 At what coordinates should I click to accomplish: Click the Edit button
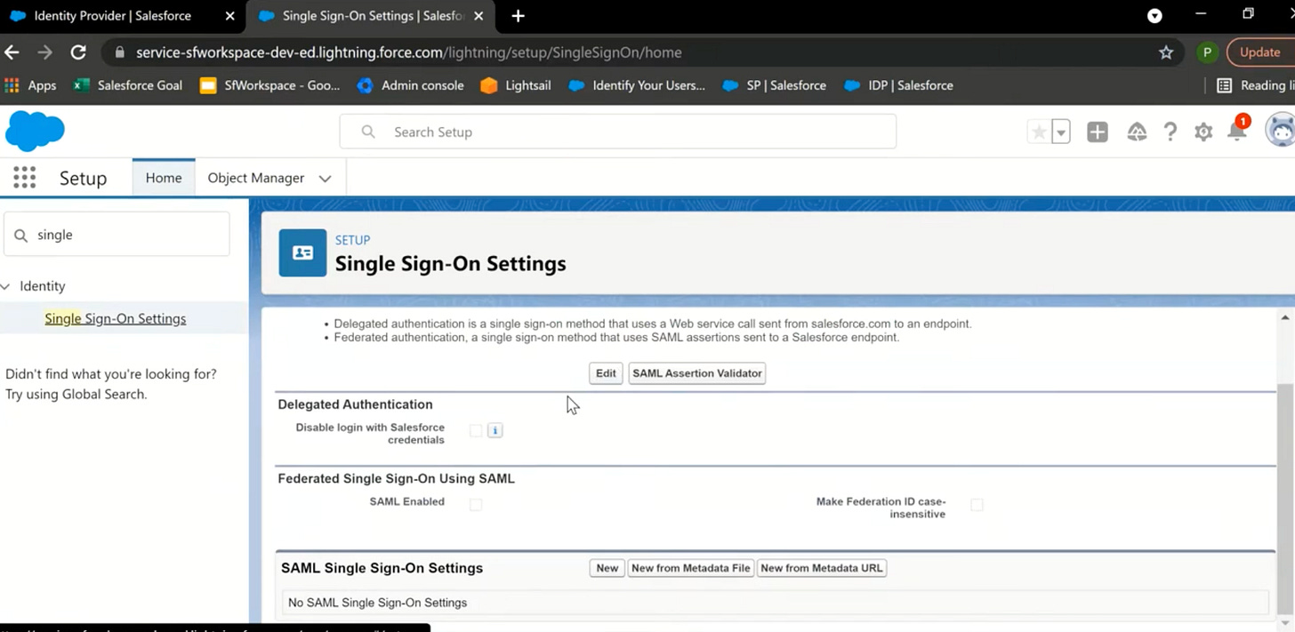click(x=606, y=373)
